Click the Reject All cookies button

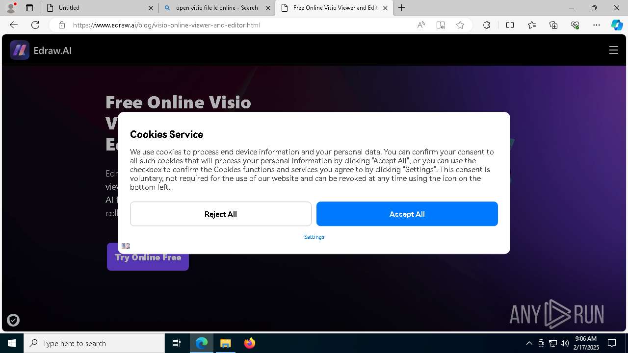220,214
